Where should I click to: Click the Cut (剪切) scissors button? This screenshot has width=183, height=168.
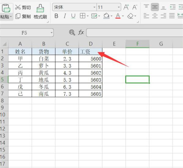(x=23, y=7)
